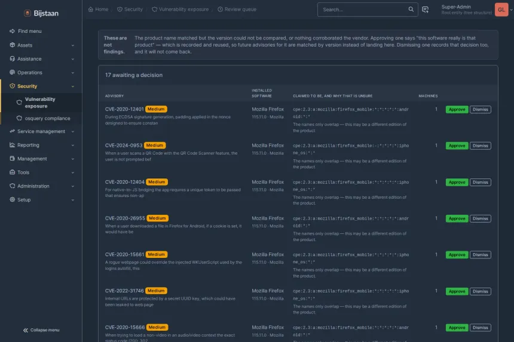Click the Bijstaan logo icon

pyautogui.click(x=27, y=13)
